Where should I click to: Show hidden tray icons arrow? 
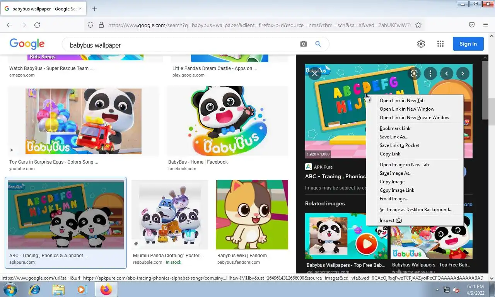pyautogui.click(x=437, y=290)
